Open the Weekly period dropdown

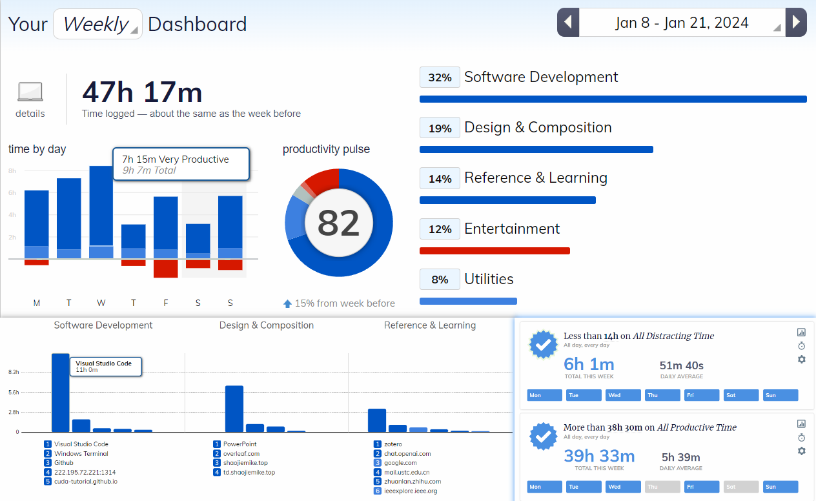97,24
